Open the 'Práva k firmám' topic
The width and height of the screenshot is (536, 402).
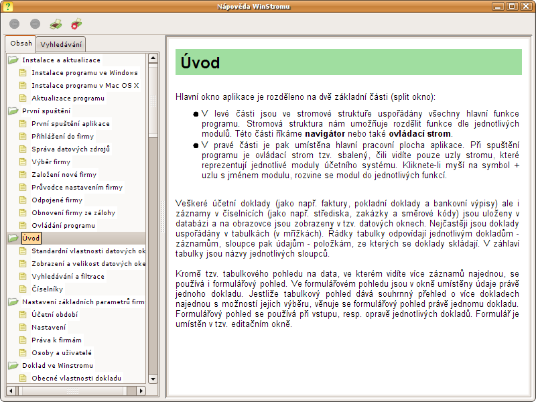pyautogui.click(x=57, y=340)
